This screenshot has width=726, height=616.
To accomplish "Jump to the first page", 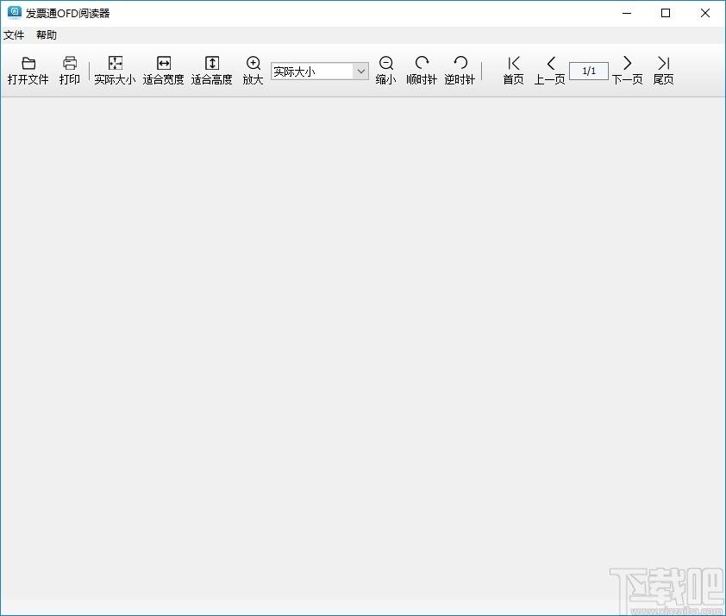I will 514,63.
